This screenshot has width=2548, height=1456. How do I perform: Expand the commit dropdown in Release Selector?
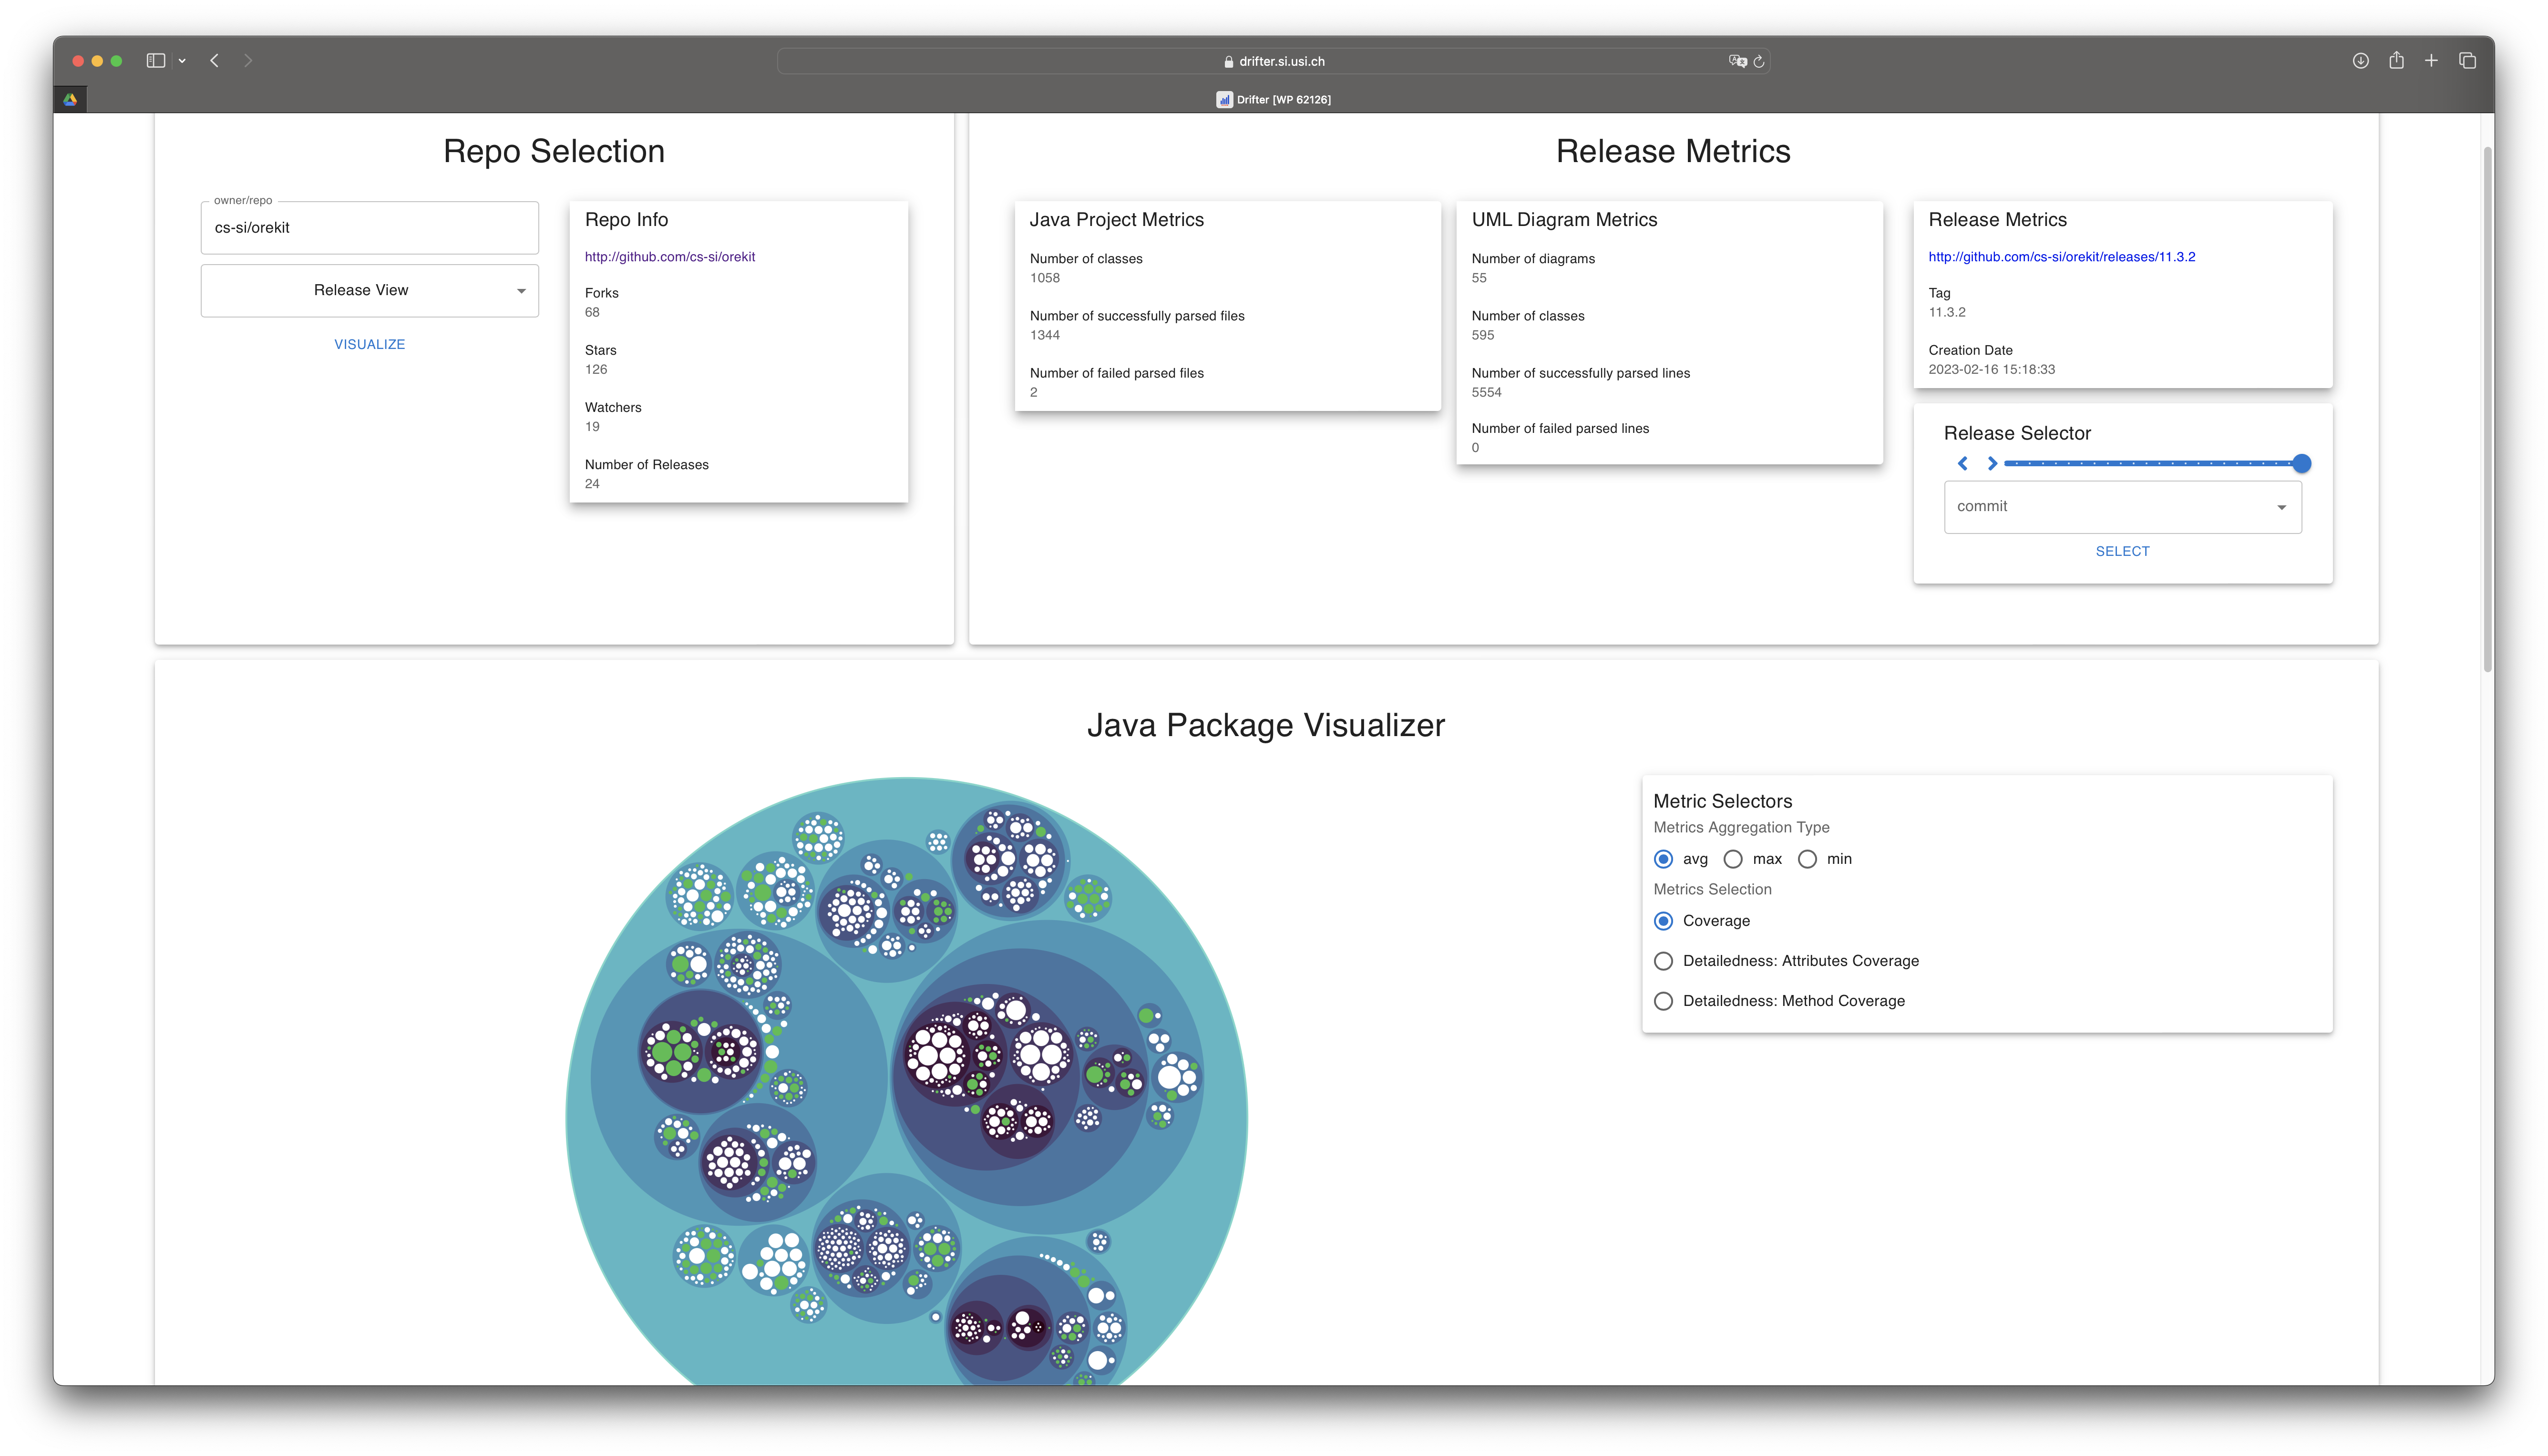pyautogui.click(x=2122, y=507)
